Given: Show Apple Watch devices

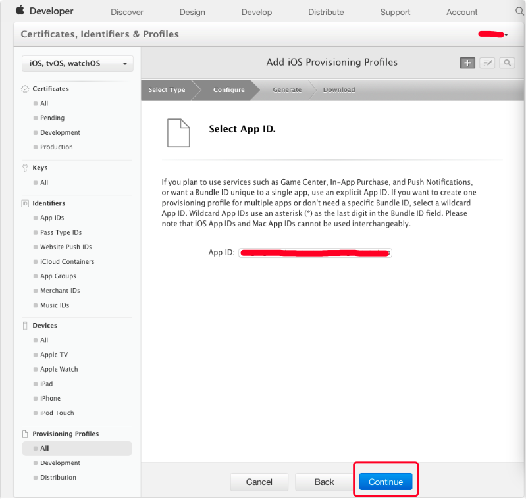Looking at the screenshot, I should (x=59, y=370).
